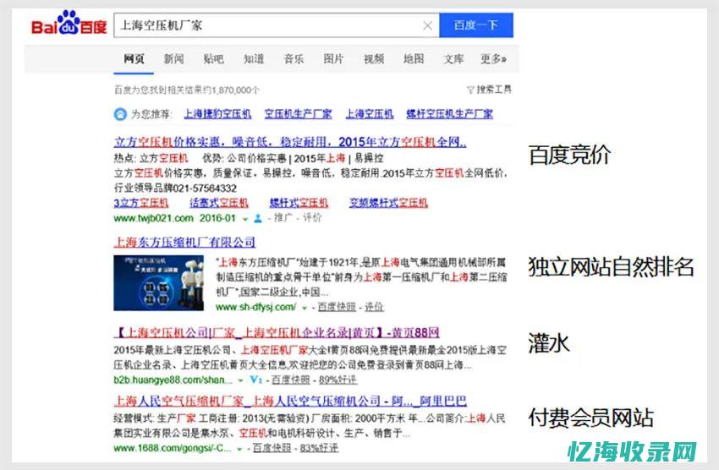This screenshot has width=719, height=470.
Task: Open 百度快照 for the huangye88 result
Action: point(291,380)
